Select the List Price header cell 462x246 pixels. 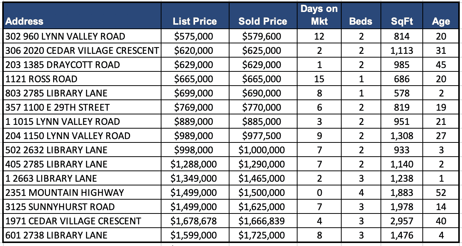tap(195, 21)
